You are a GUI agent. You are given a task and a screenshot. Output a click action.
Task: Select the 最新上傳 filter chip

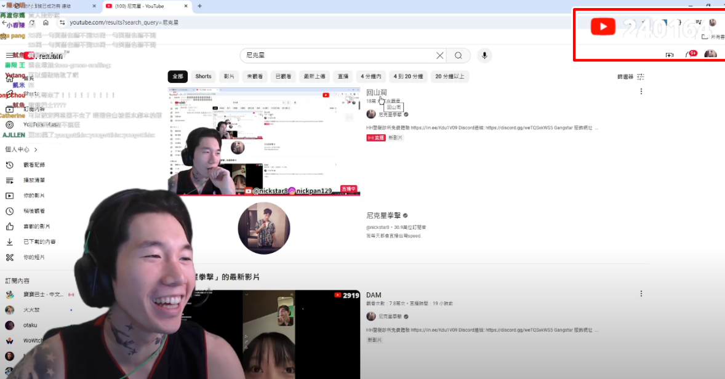coord(314,76)
